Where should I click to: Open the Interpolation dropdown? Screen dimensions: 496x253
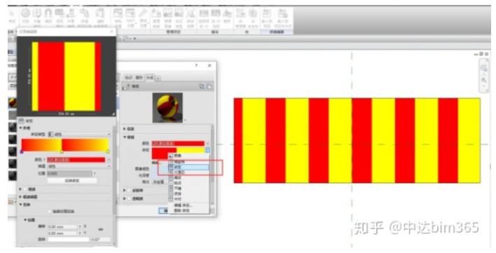(79, 166)
